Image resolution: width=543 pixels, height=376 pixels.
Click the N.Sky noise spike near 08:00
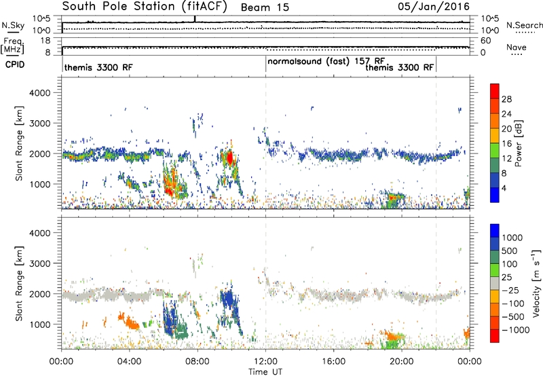click(x=195, y=19)
